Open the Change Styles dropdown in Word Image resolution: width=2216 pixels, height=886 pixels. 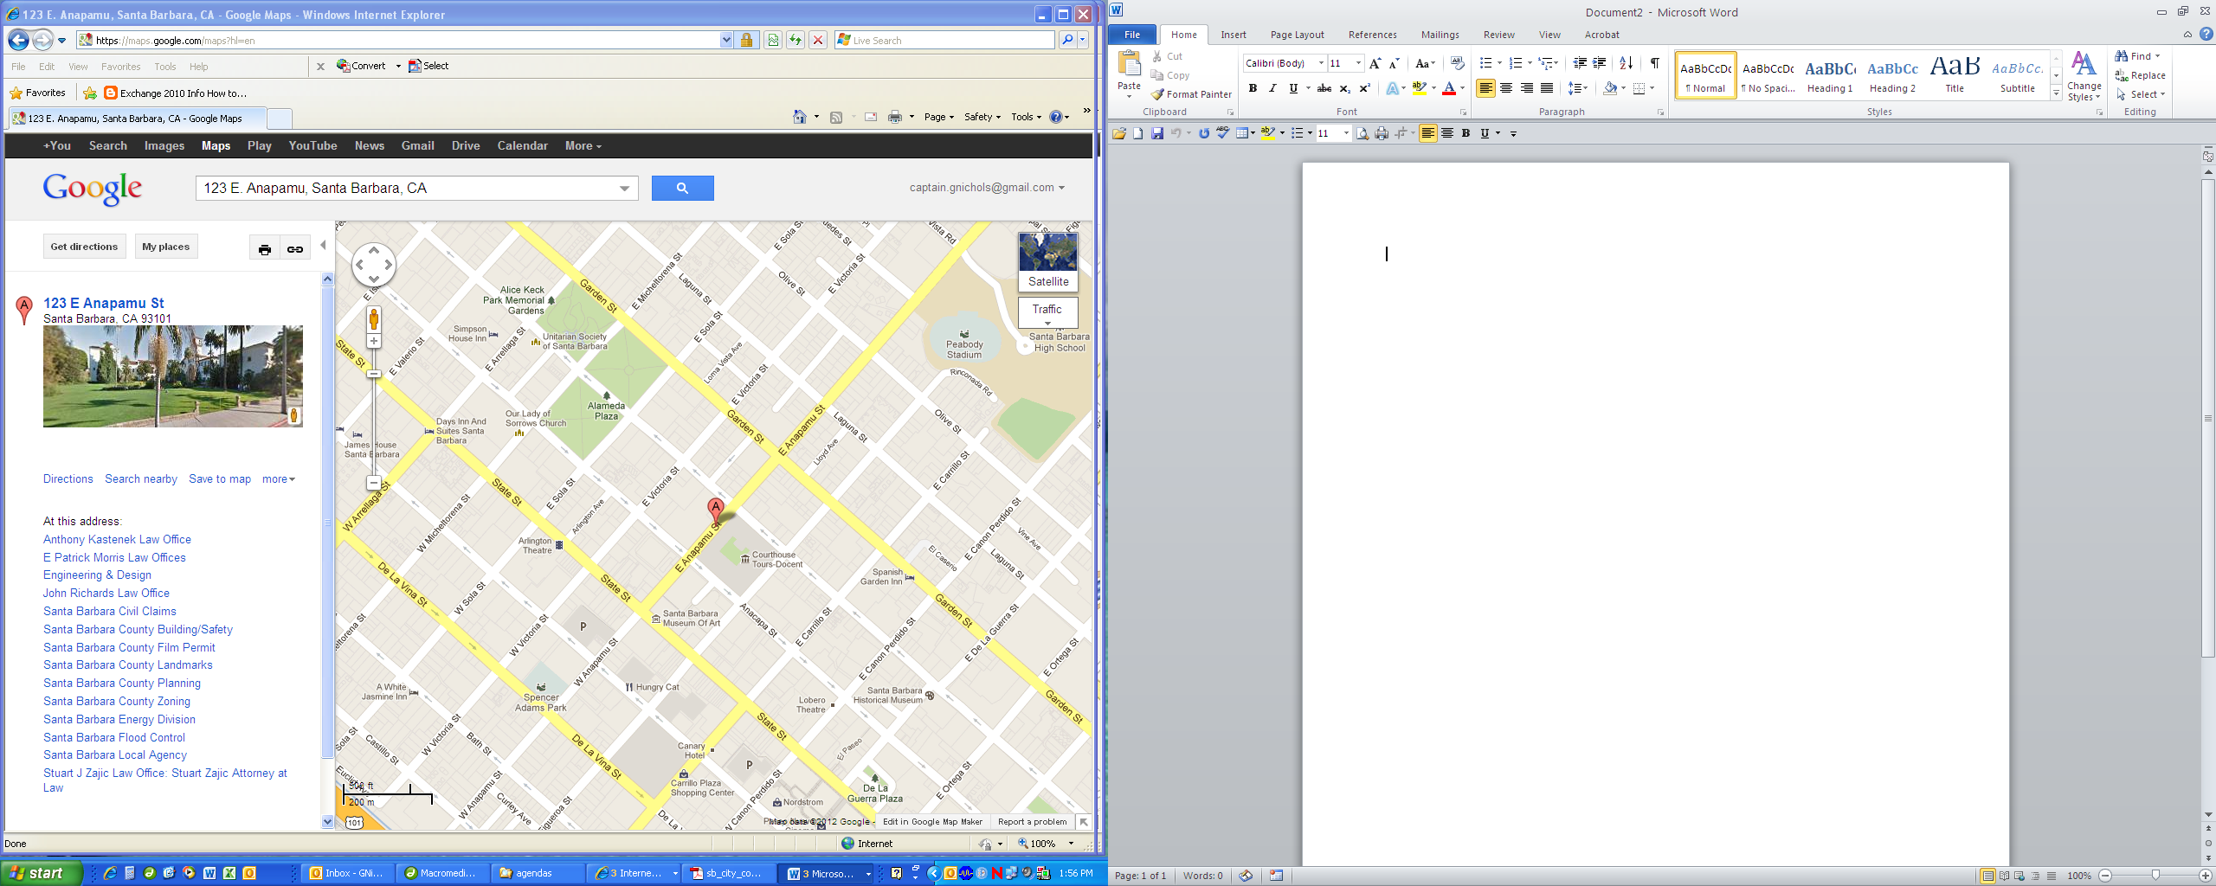tap(2084, 76)
